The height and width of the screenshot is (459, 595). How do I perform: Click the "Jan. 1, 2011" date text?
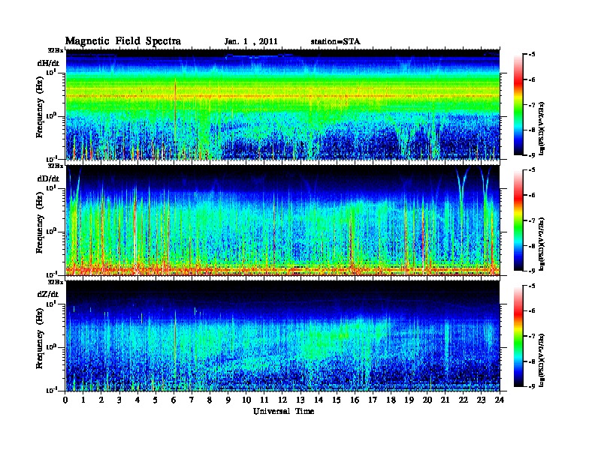click(251, 42)
